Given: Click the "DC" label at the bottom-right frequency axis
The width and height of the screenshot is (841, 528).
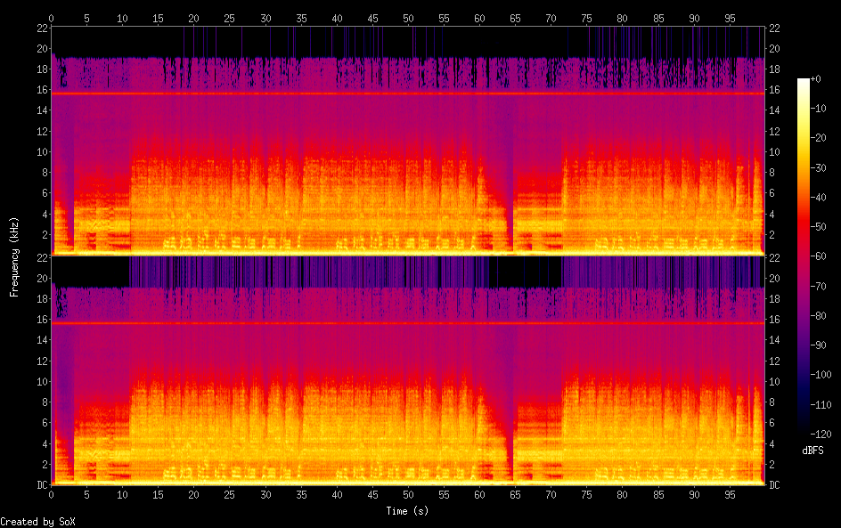Looking at the screenshot, I should (x=775, y=485).
